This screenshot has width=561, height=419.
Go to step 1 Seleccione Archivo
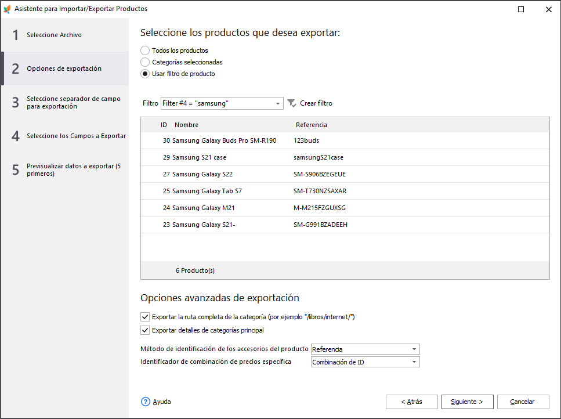click(65, 35)
